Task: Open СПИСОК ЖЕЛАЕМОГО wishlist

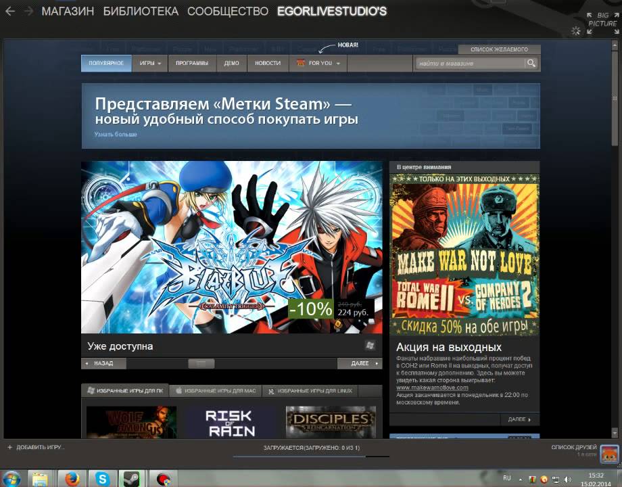Action: click(x=499, y=49)
